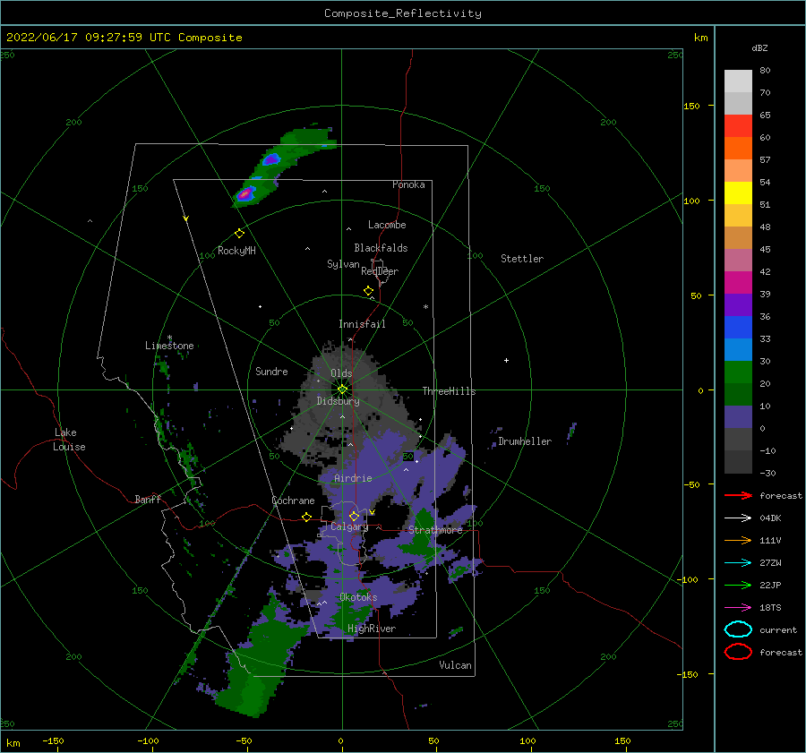This screenshot has height=753, width=806.
Task: Click the RedDeer city label
Action: [380, 271]
